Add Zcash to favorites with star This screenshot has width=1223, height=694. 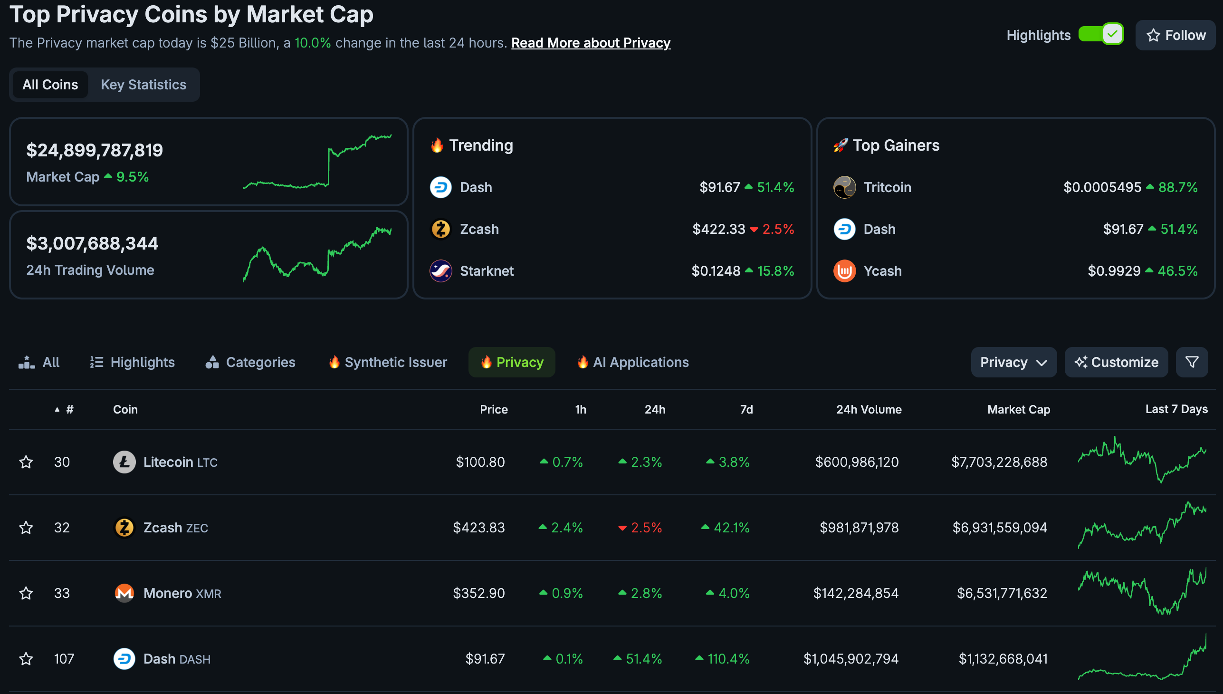coord(26,528)
